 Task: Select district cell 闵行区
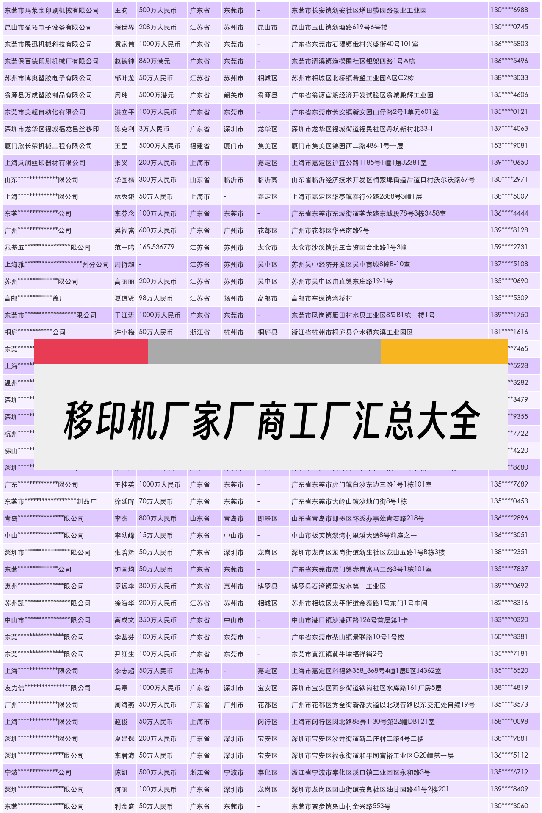[268, 722]
